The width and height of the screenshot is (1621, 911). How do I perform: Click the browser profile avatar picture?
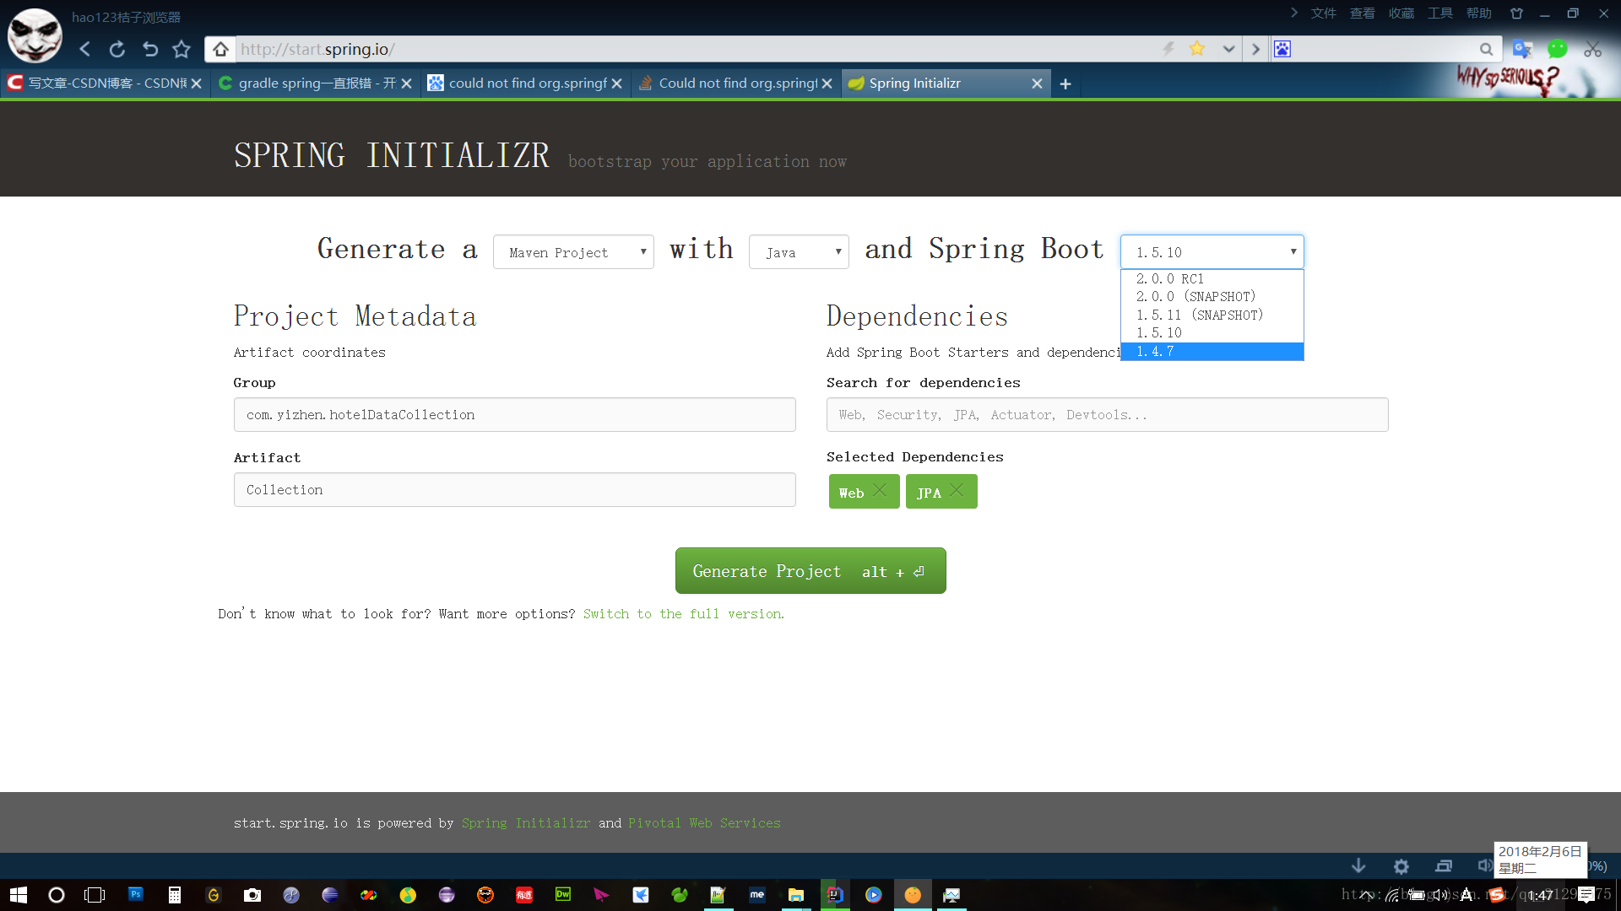coord(35,35)
